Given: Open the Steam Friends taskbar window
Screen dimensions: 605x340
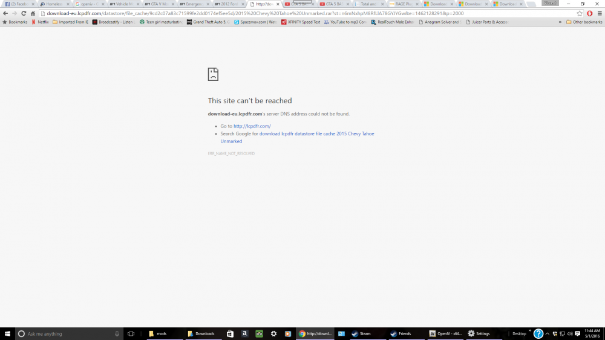Looking at the screenshot, I should coord(405,333).
